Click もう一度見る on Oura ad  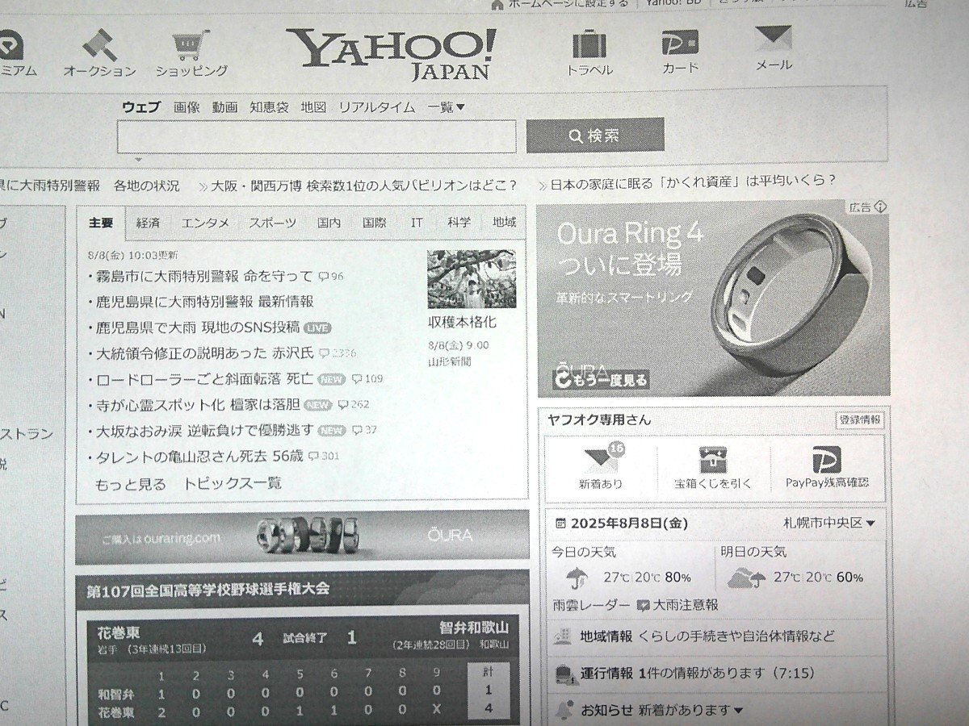[x=602, y=380]
